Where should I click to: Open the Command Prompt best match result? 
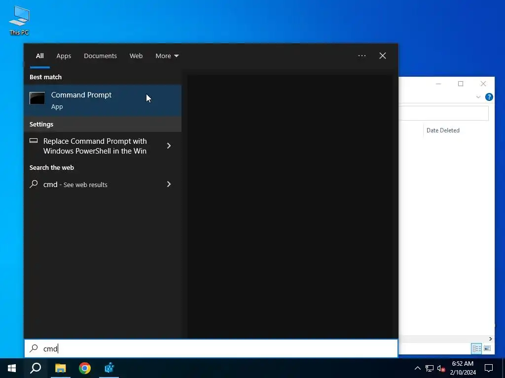click(x=103, y=100)
